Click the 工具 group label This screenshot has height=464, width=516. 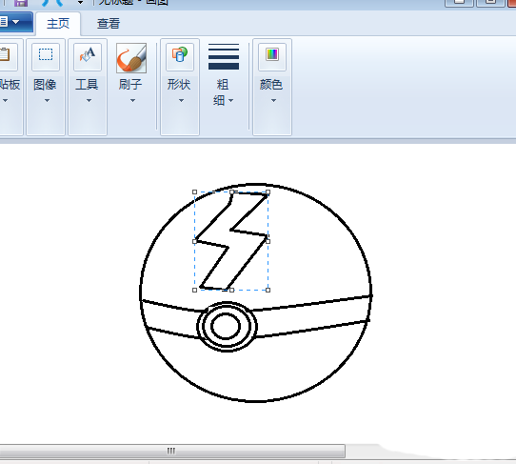click(87, 85)
